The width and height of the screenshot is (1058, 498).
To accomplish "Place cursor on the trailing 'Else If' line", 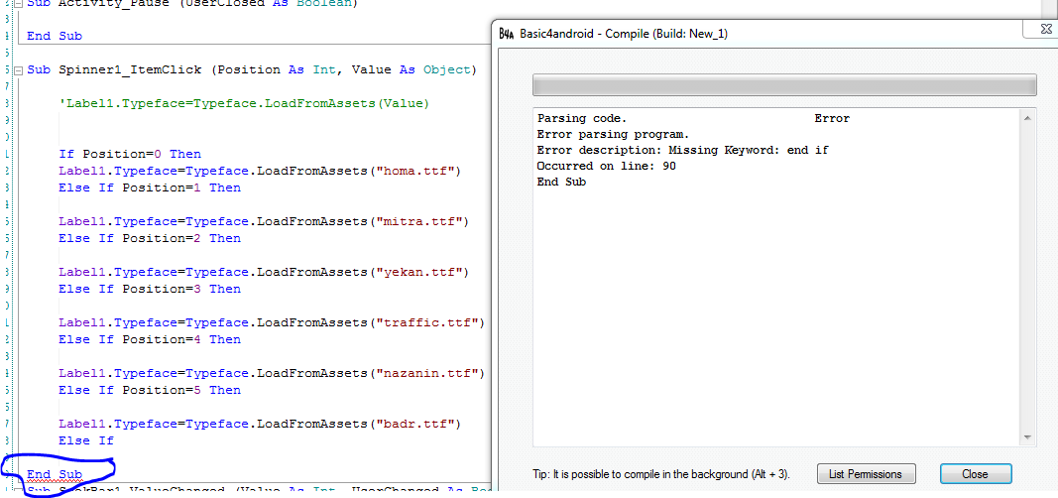I will coord(86,440).
